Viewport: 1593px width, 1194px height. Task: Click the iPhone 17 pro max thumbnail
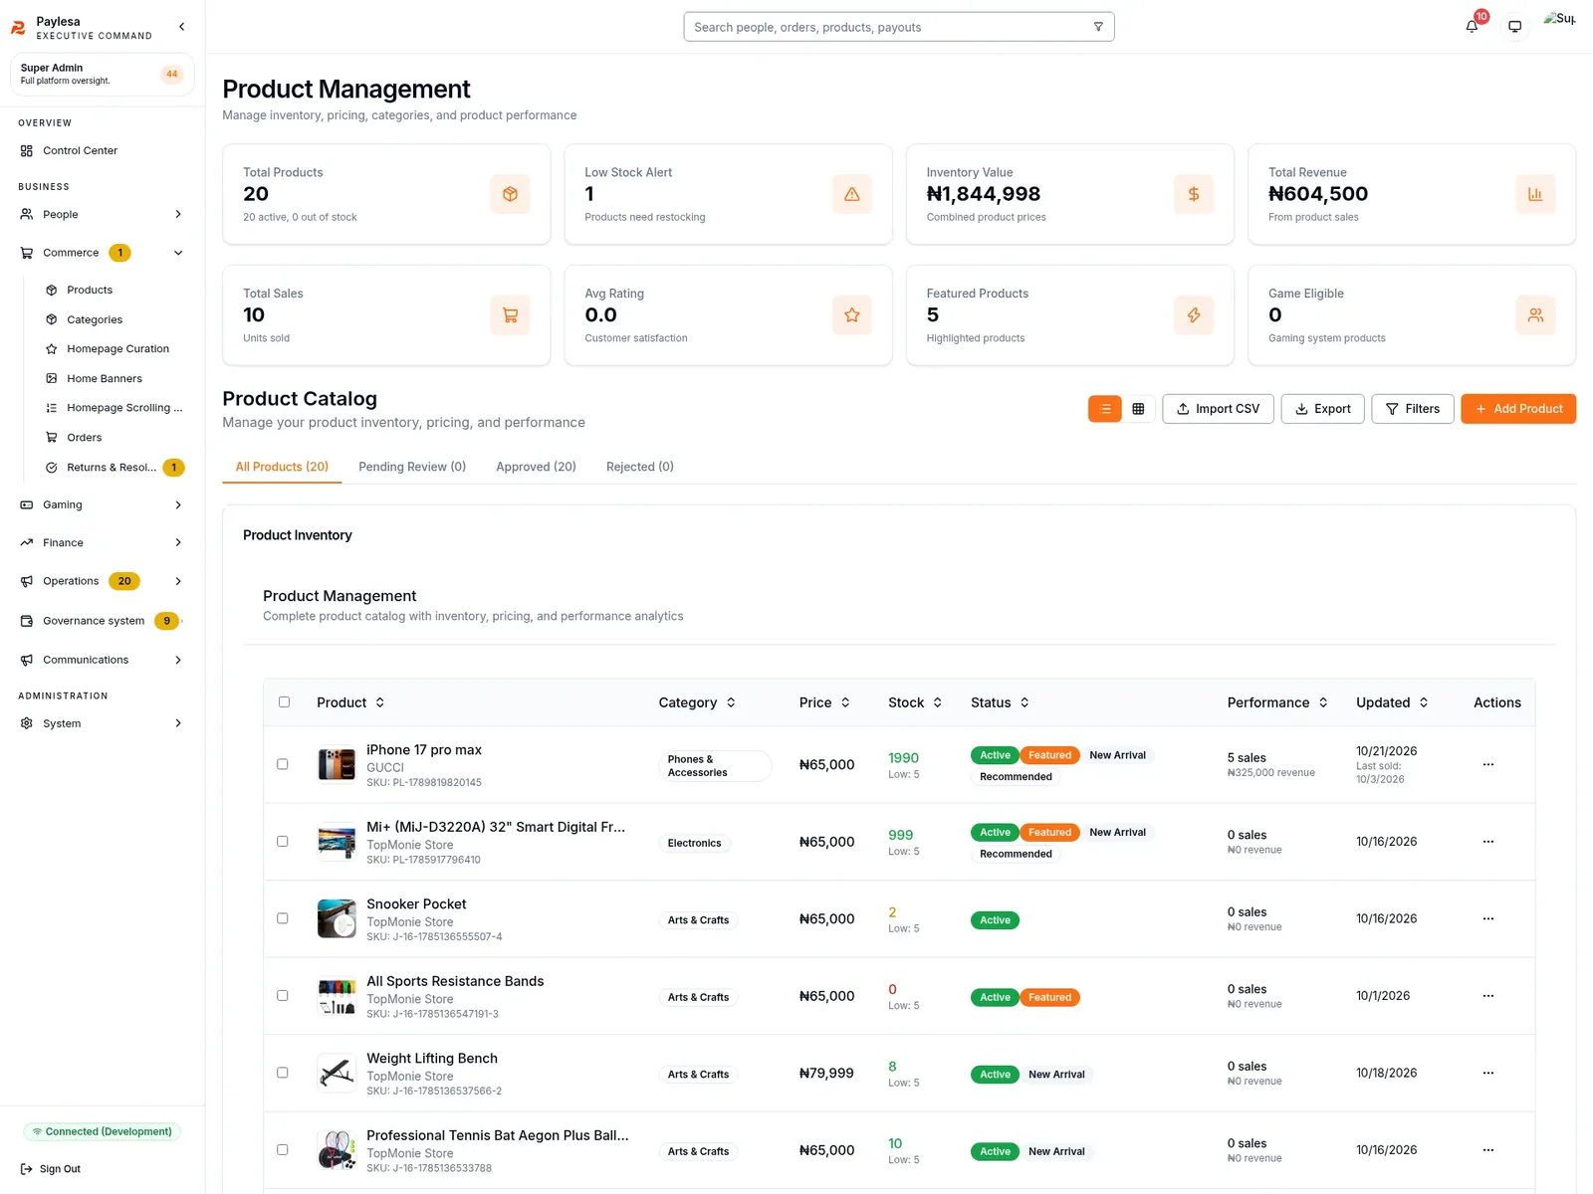point(337,764)
